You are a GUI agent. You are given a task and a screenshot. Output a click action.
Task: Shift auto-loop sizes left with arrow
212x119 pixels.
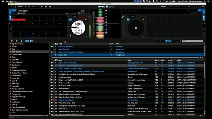click(13, 35)
